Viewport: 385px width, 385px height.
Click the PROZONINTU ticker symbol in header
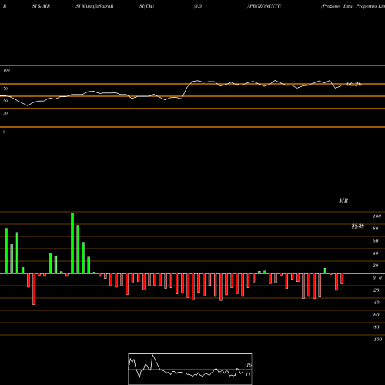266,6
